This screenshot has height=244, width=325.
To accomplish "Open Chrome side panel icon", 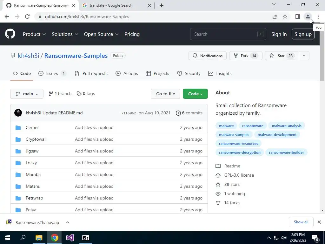I will coord(298,17).
